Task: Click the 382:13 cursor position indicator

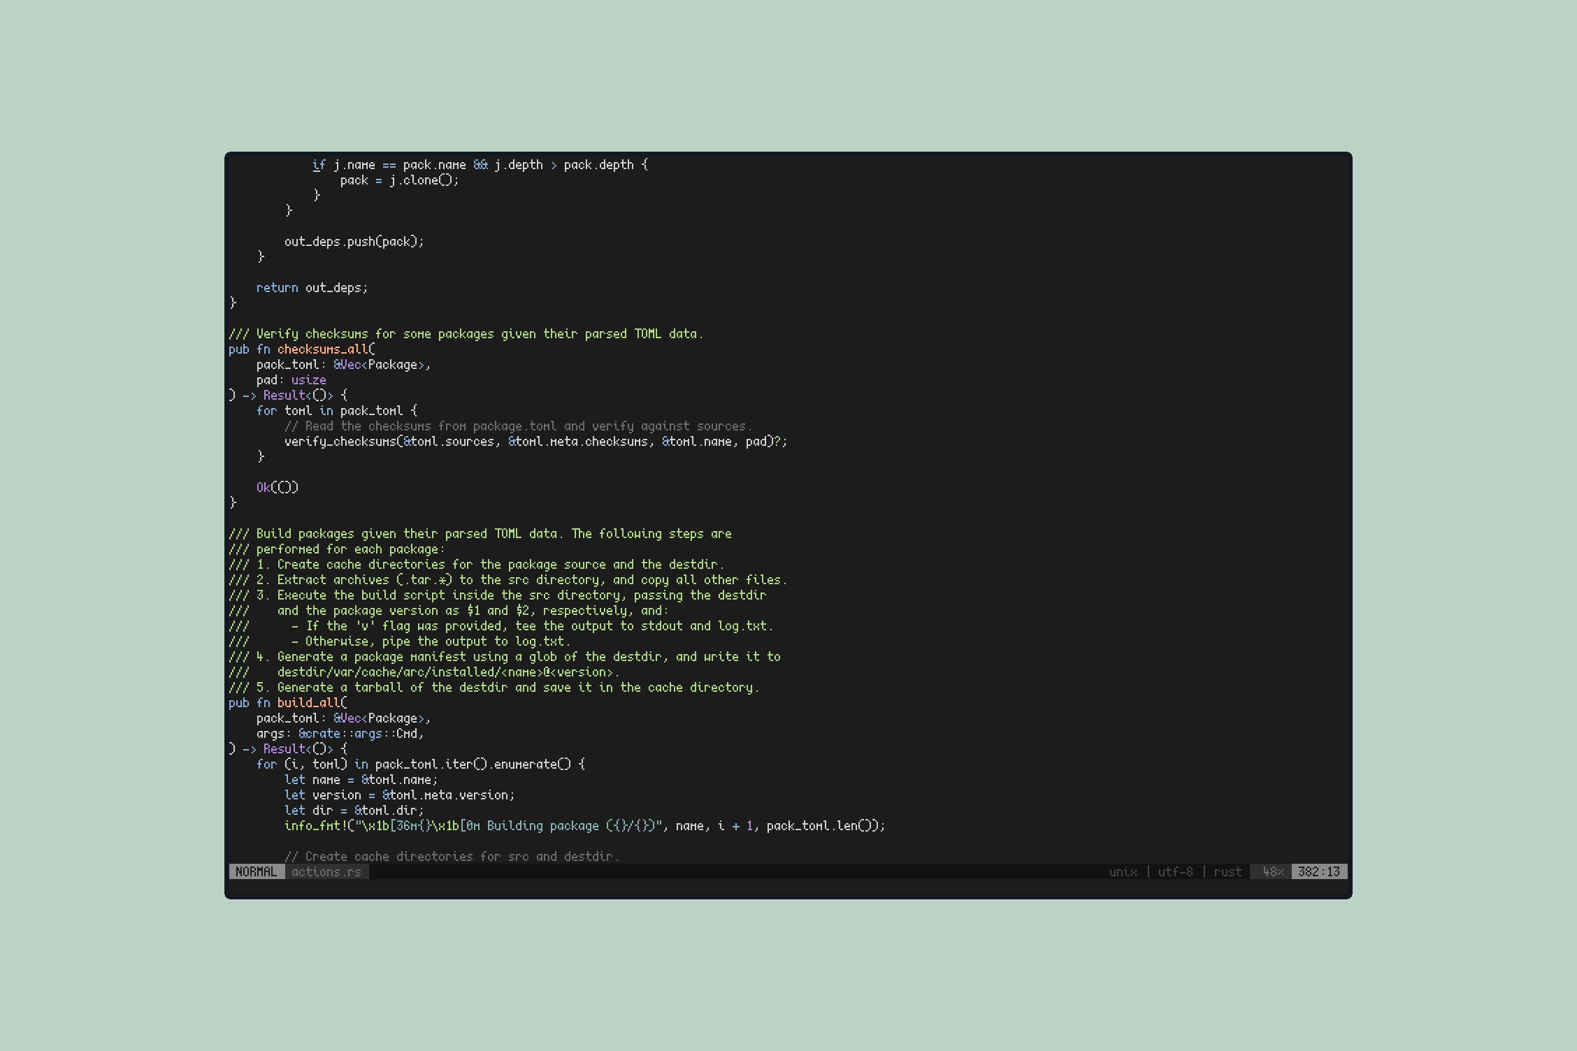Action: [x=1319, y=871]
